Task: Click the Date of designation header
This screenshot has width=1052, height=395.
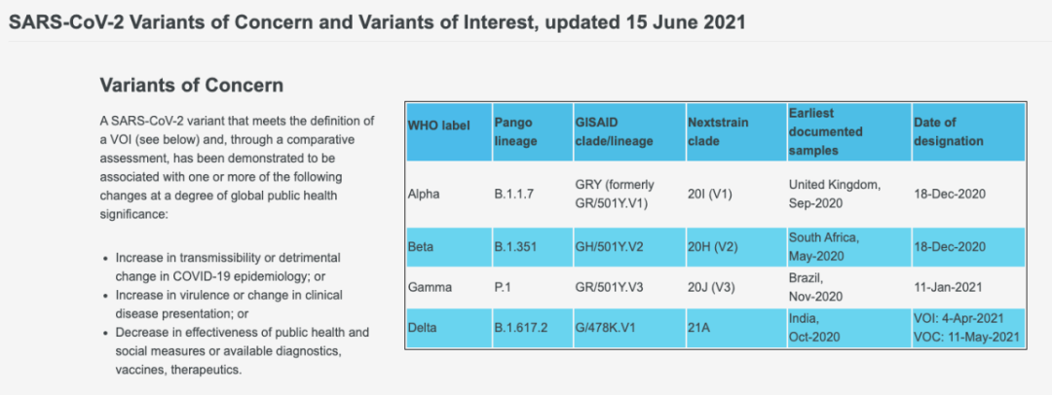Action: [949, 131]
